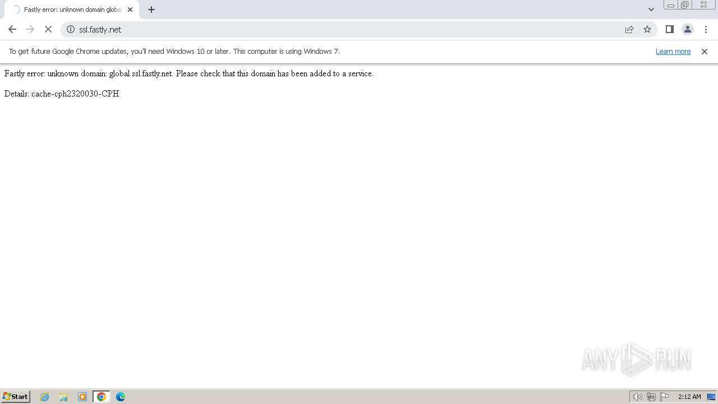This screenshot has width=718, height=404.
Task: Open the side panel
Action: coord(669,29)
